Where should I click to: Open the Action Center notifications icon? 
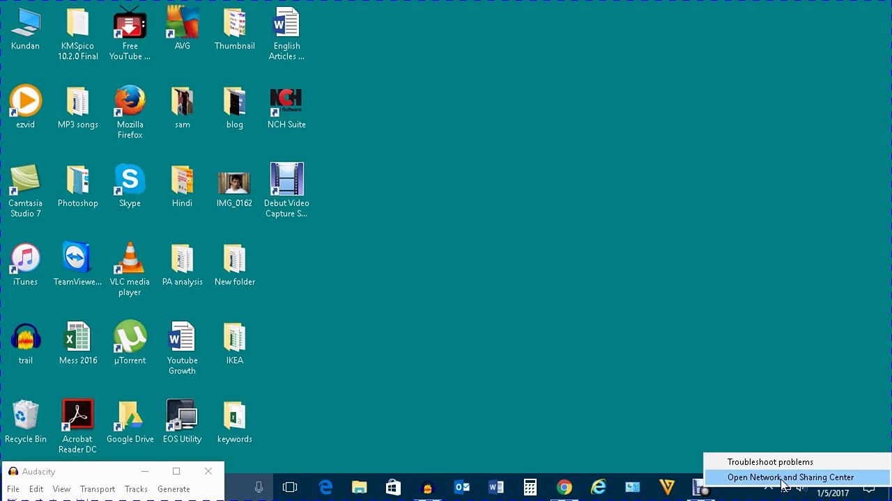coord(869,489)
